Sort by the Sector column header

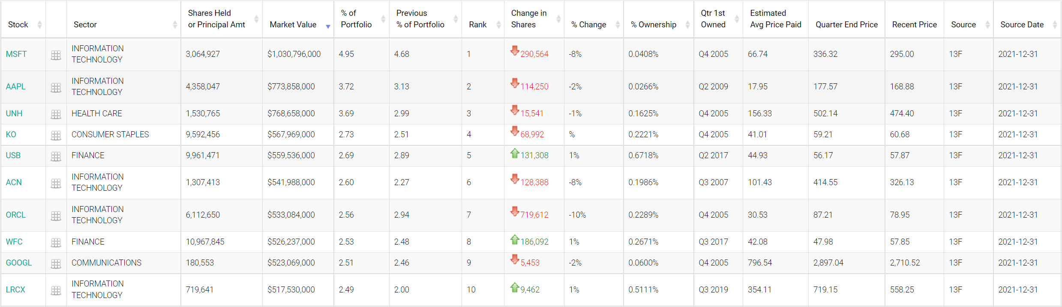click(85, 25)
